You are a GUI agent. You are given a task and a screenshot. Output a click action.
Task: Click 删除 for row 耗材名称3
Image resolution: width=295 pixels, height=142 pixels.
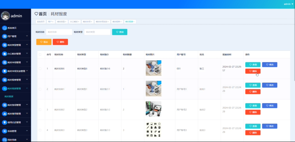253,132
